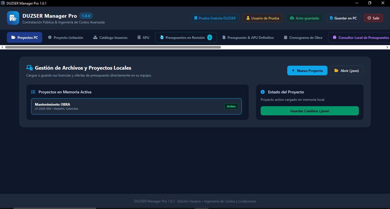Click the power icon in Salir button
This screenshot has width=390, height=209.
point(369,18)
